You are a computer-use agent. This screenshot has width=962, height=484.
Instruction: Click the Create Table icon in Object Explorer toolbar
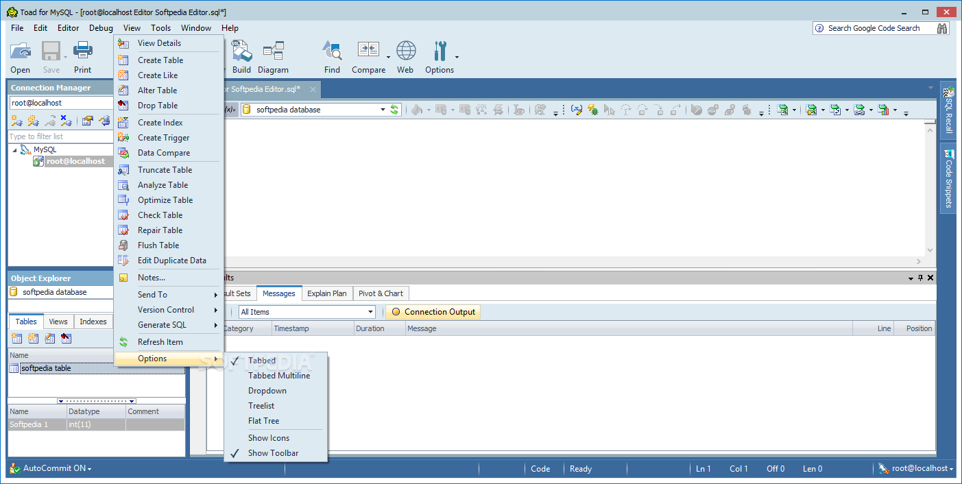pos(16,339)
